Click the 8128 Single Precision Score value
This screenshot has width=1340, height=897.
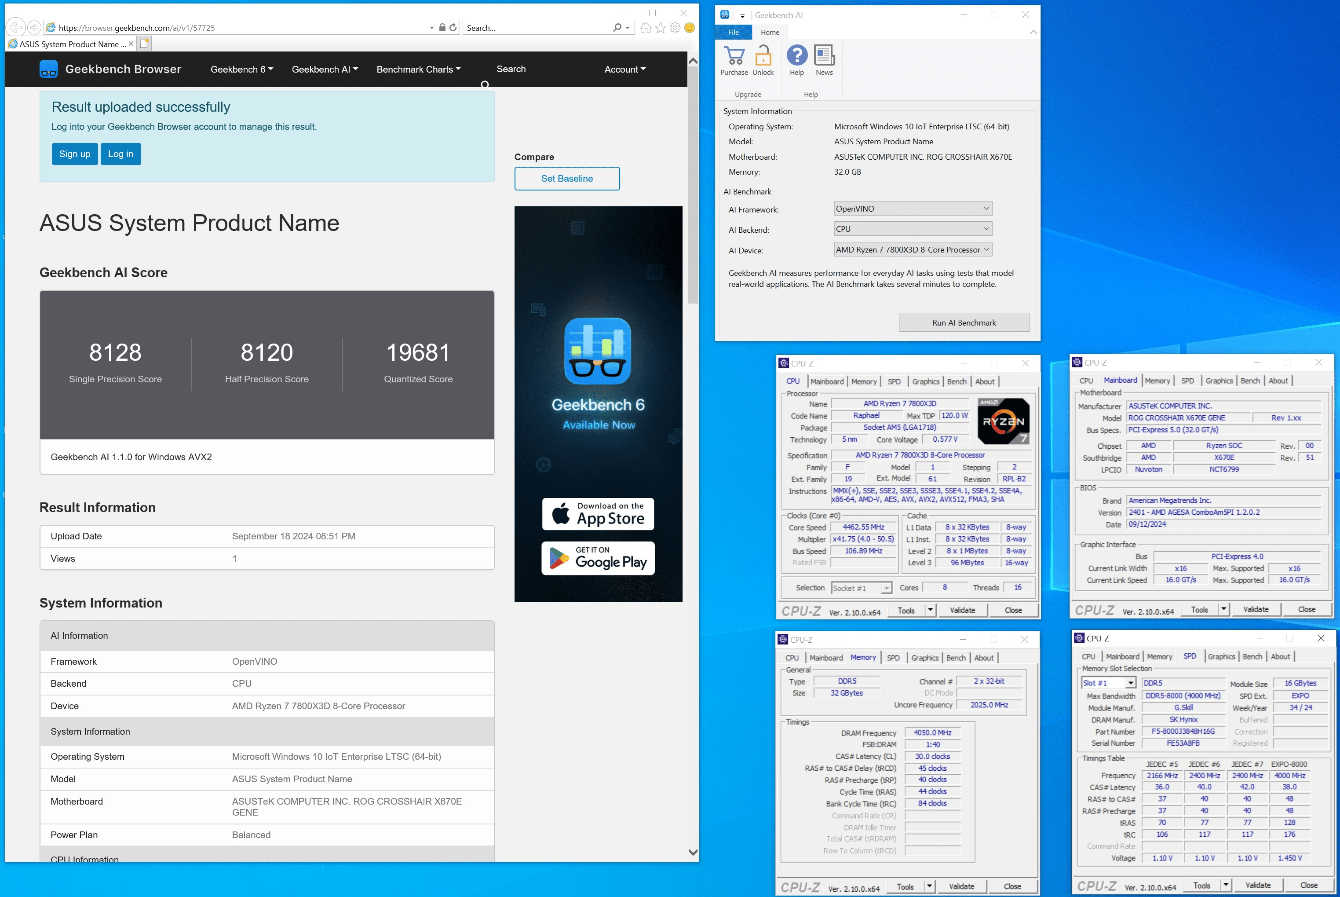pos(116,352)
